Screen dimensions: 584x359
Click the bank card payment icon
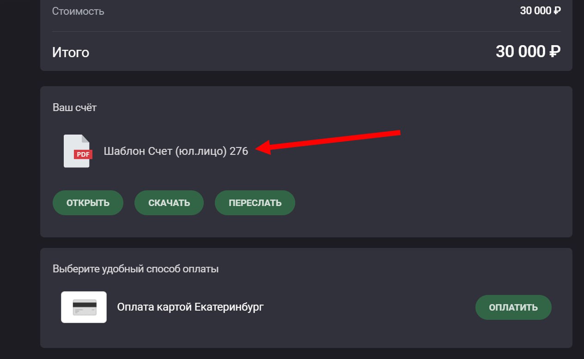pos(84,307)
